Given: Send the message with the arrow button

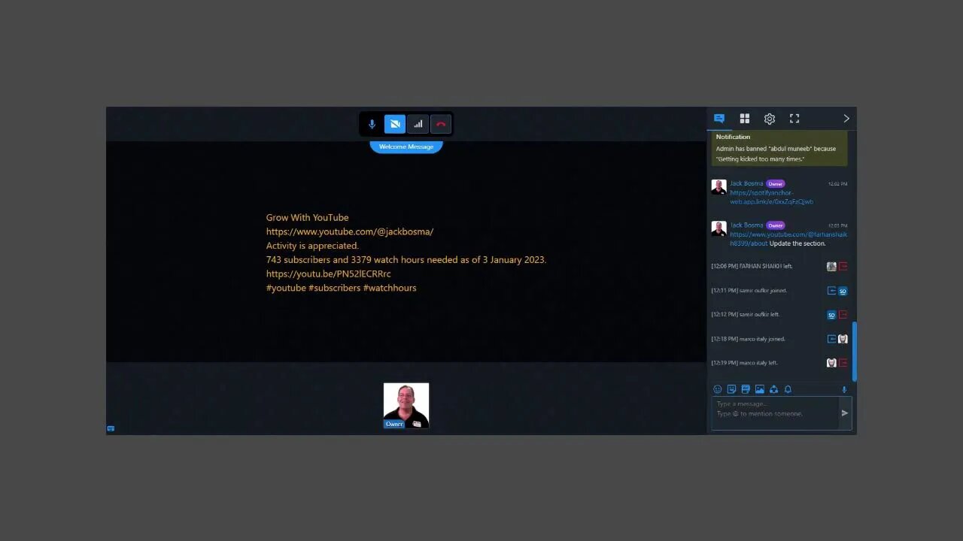Looking at the screenshot, I should (845, 413).
